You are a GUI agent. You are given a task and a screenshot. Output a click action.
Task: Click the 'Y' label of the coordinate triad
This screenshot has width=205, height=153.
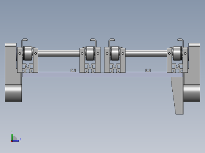[12, 132]
